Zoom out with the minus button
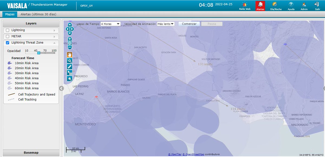This screenshot has height=157, width=325. tap(70, 47)
